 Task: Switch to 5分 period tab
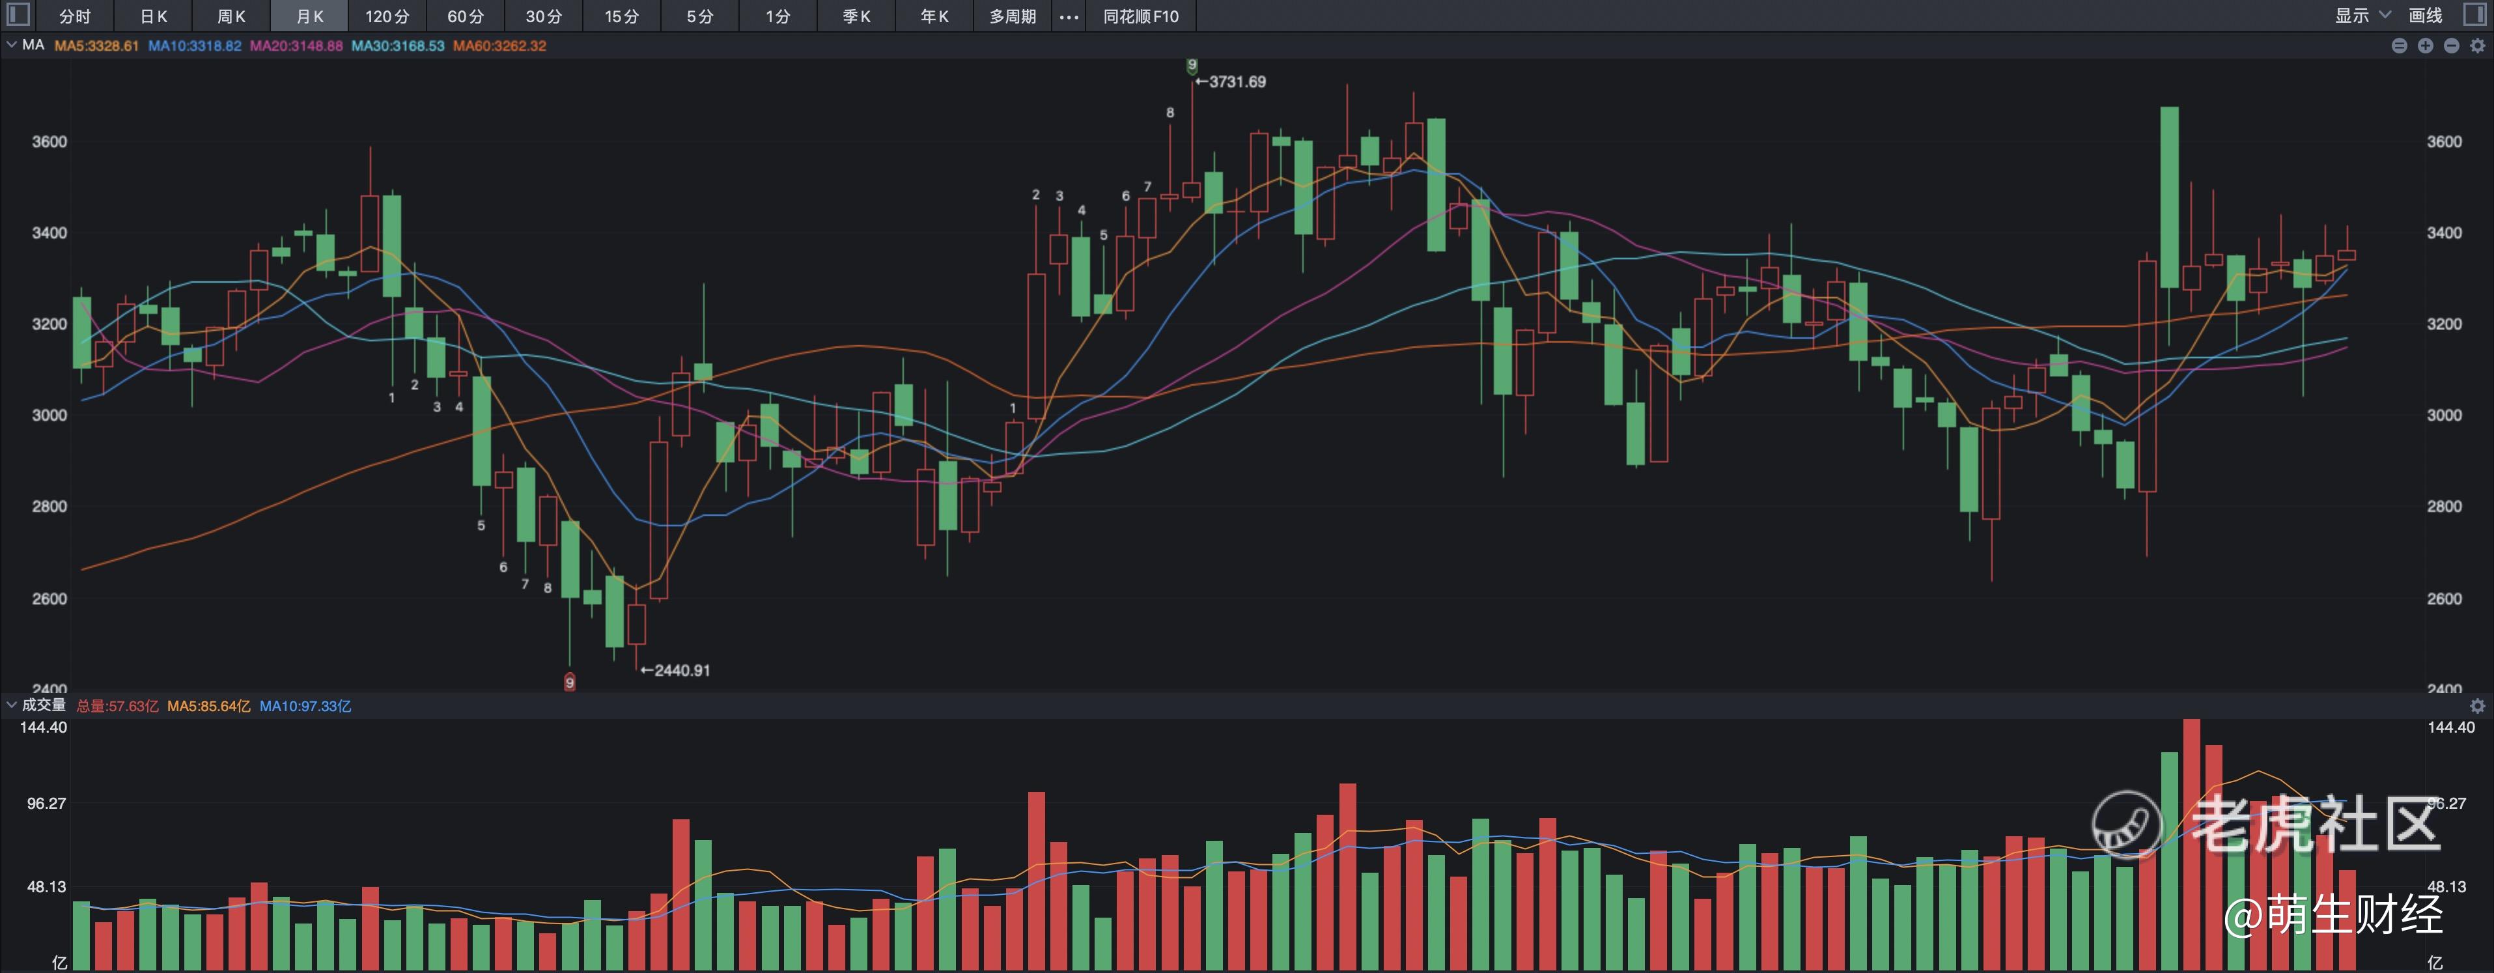(x=700, y=16)
